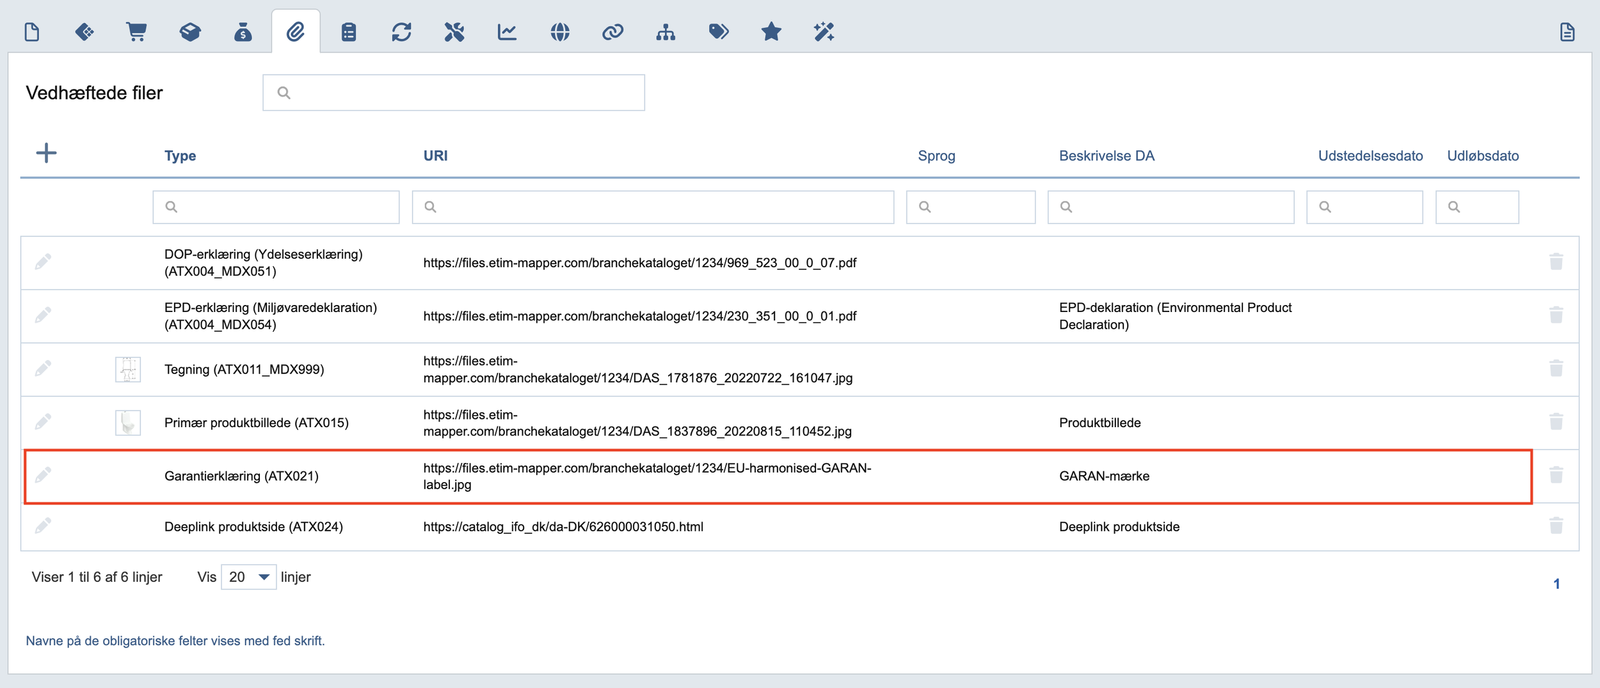1600x688 pixels.
Task: Focus the Vedhæftede filer search box
Action: pyautogui.click(x=454, y=93)
